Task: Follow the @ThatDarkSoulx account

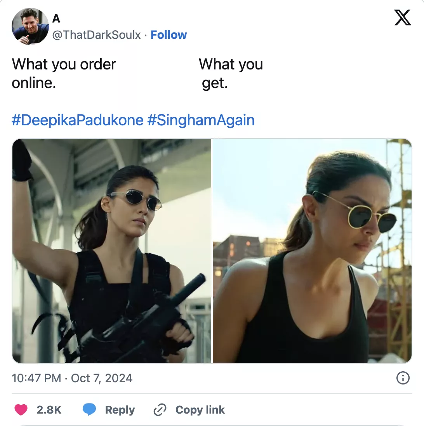Action: (169, 35)
